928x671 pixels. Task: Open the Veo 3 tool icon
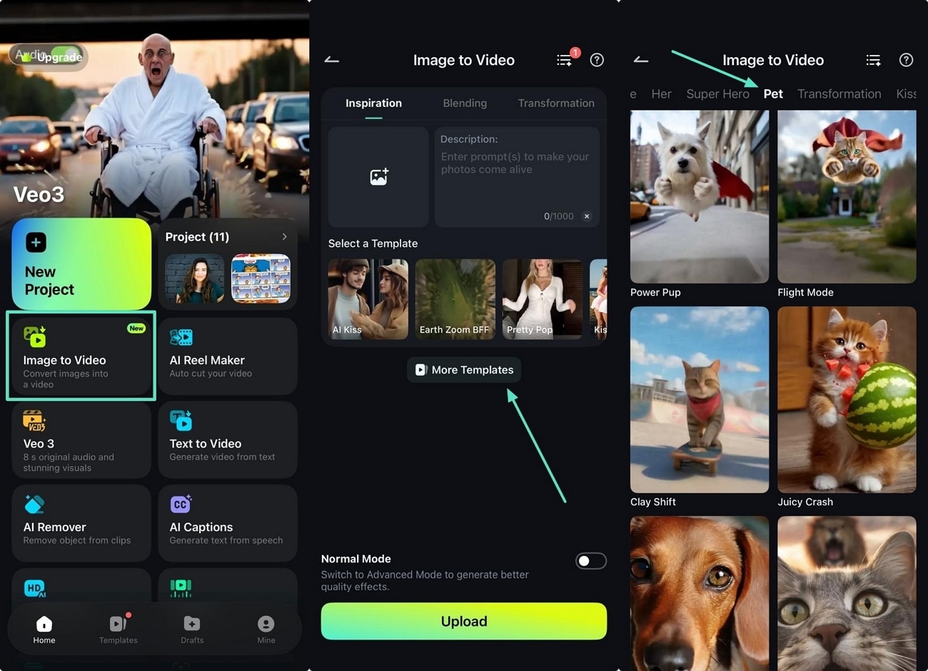click(x=34, y=420)
